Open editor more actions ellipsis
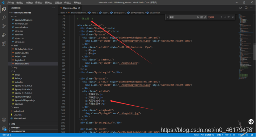Image resolution: width=256 pixels, height=137 pixels. click(x=251, y=8)
